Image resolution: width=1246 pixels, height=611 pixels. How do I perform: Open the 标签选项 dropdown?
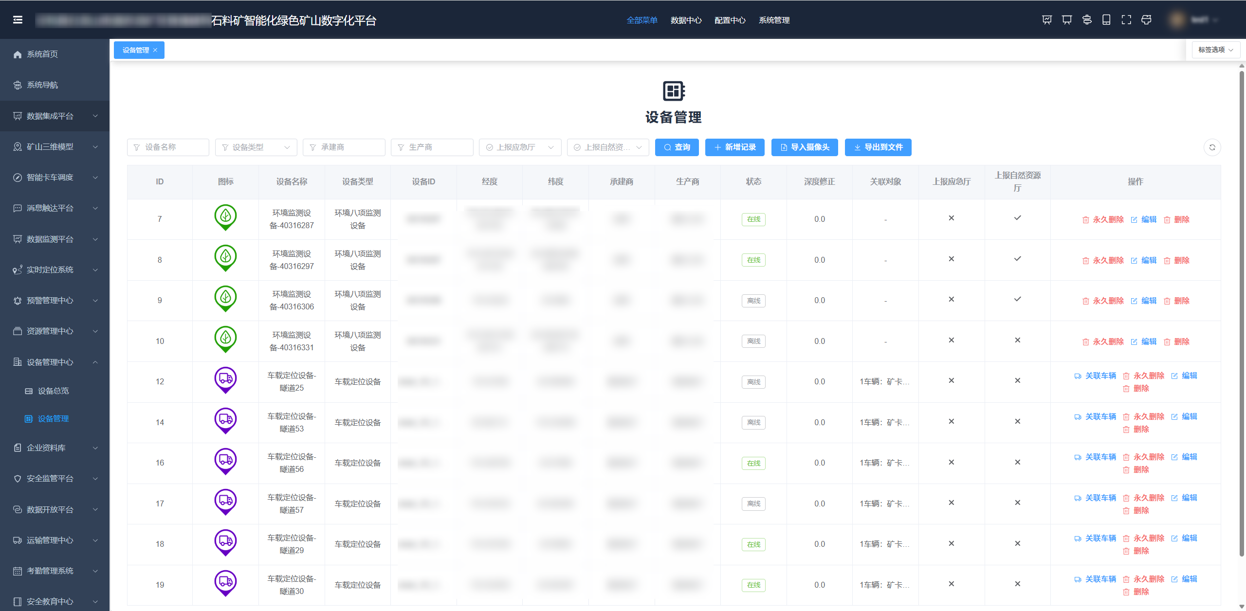coord(1215,50)
